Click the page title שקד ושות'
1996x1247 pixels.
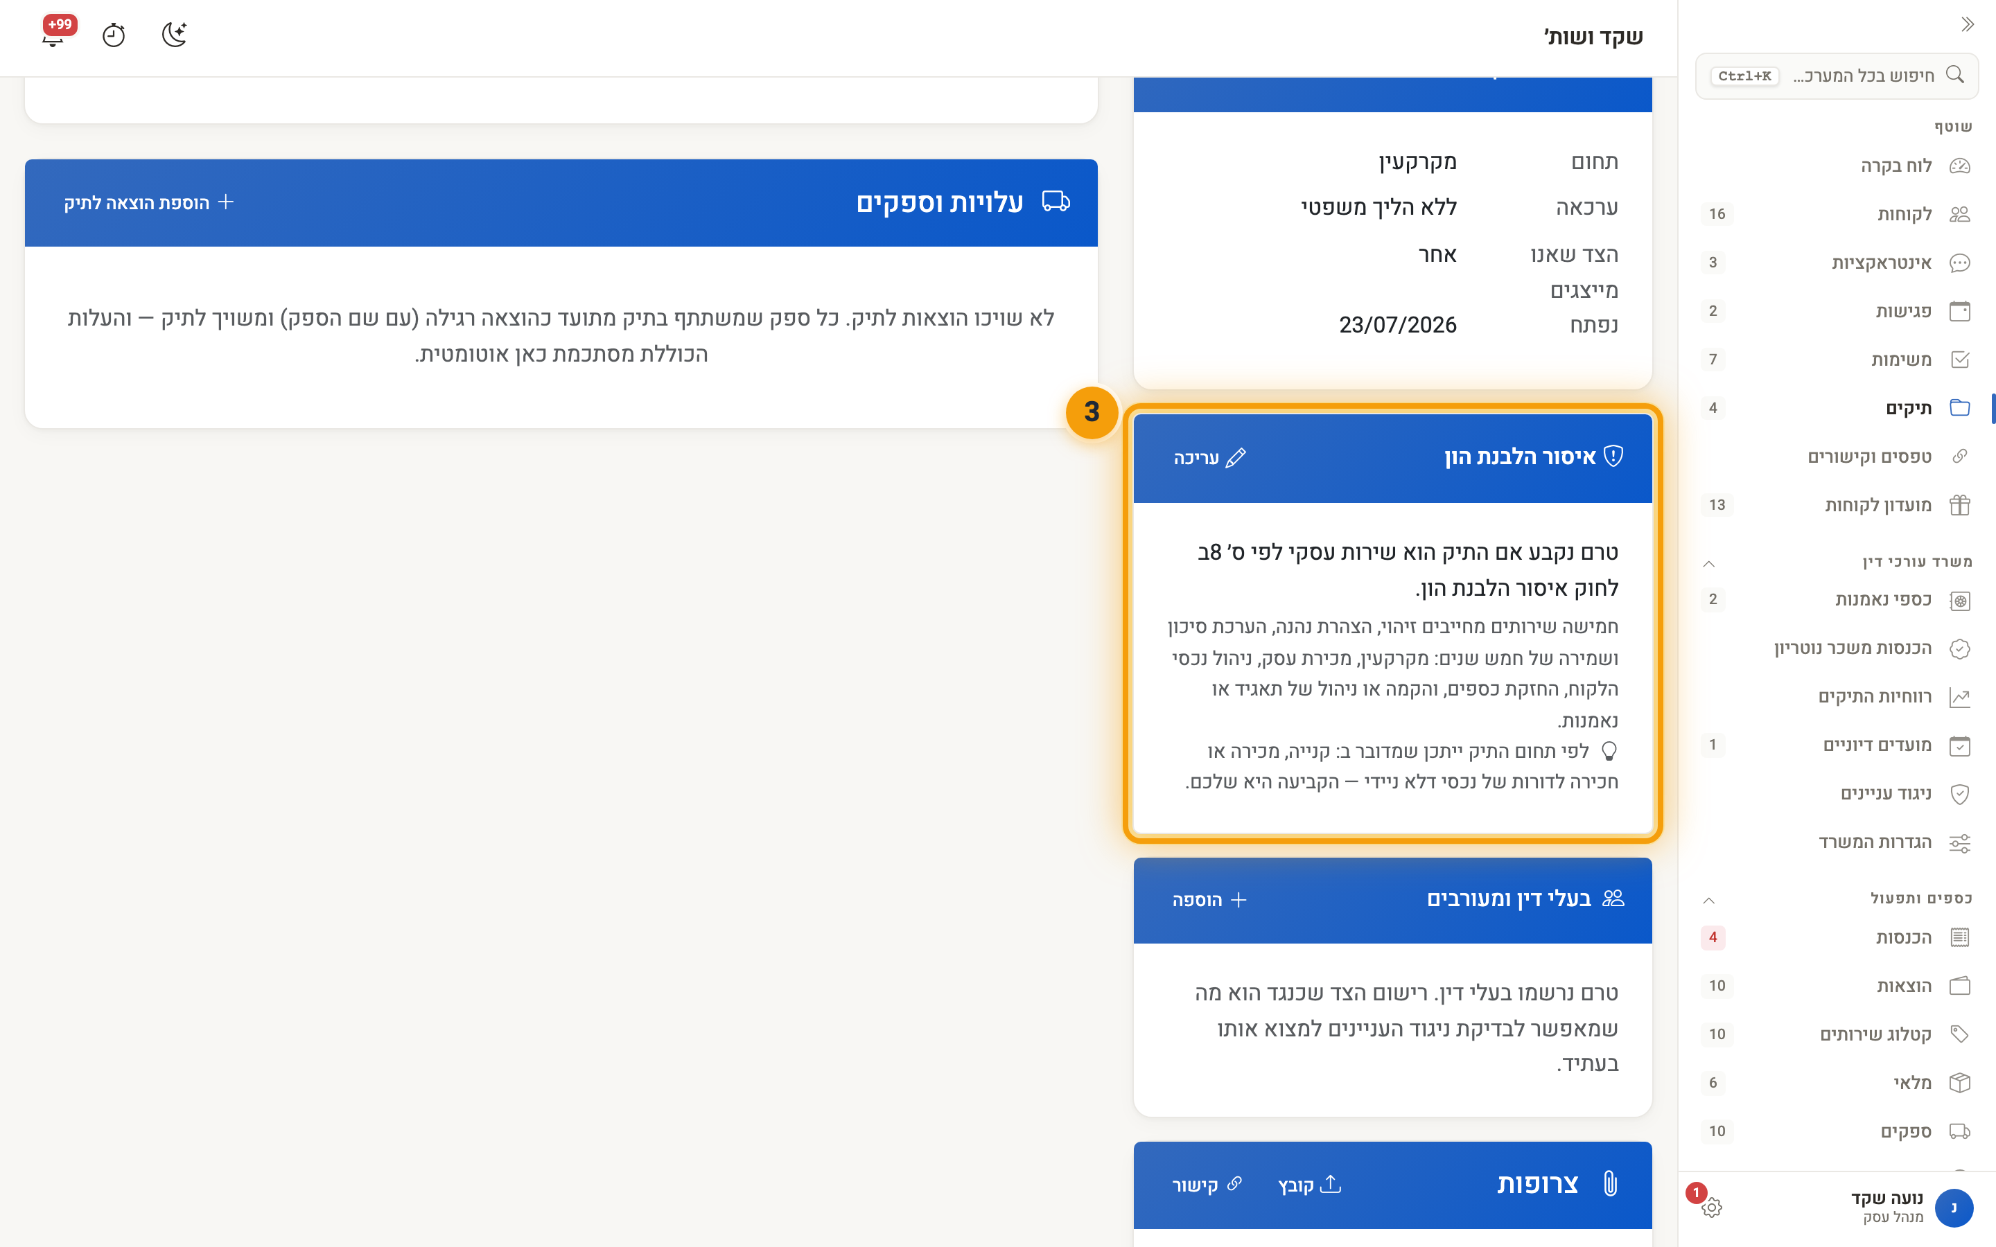[x=1593, y=36]
